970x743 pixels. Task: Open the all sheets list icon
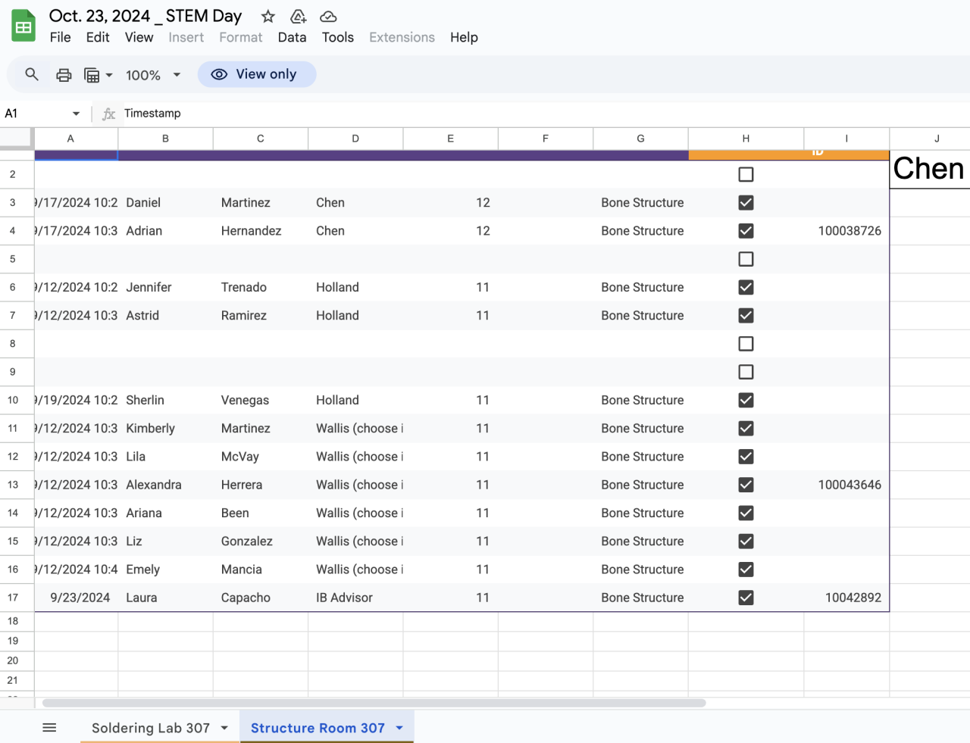[x=49, y=728]
